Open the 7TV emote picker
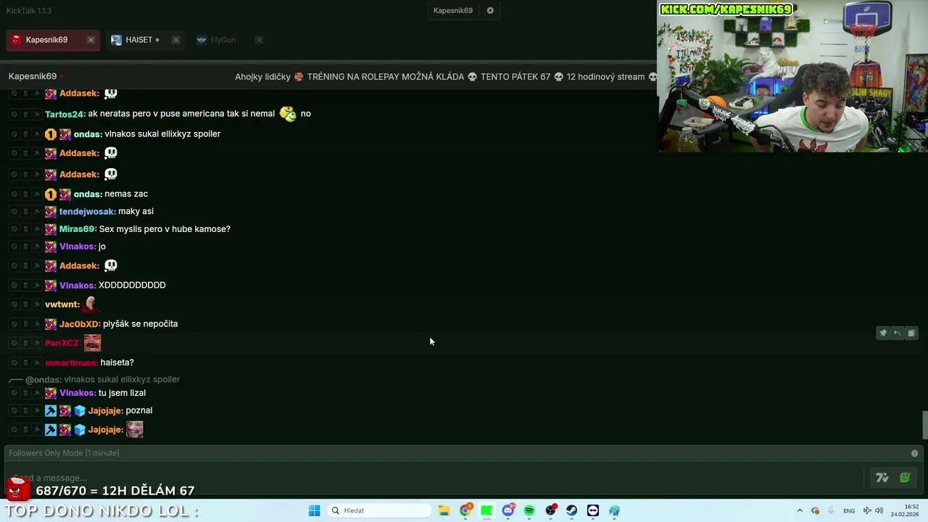Viewport: 928px width, 522px height. (x=882, y=477)
